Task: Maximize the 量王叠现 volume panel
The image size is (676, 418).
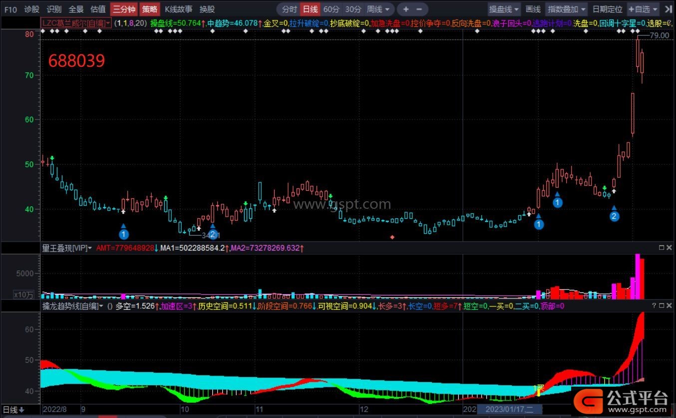Action: pos(662,248)
